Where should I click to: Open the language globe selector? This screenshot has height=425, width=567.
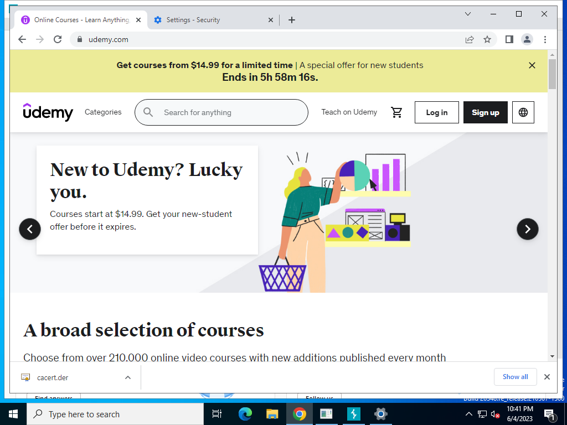(x=523, y=112)
